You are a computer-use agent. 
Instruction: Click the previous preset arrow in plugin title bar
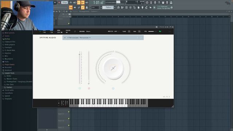(166, 27)
